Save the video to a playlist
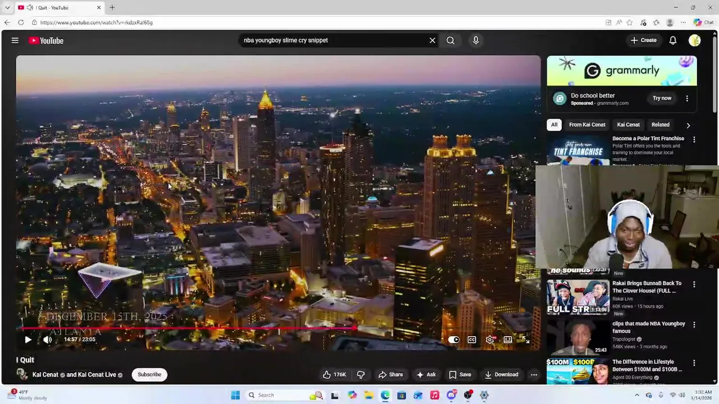Viewport: 719px width, 404px height. coord(459,374)
